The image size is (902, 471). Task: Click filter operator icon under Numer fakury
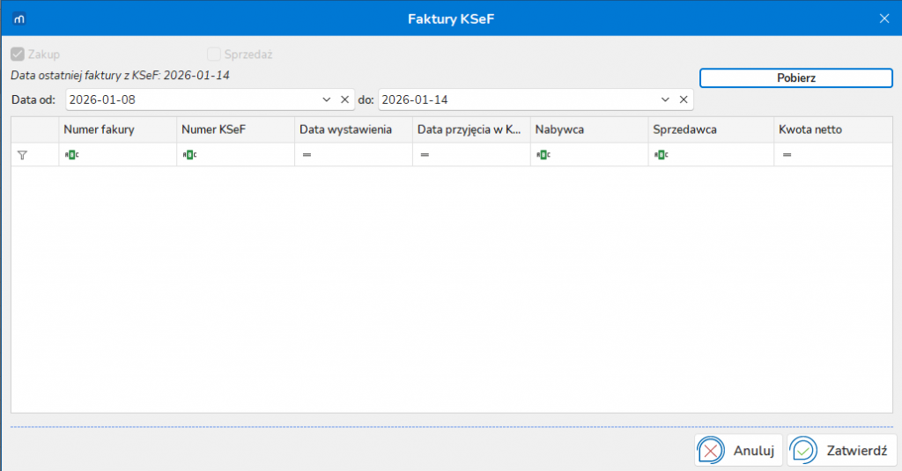[71, 155]
